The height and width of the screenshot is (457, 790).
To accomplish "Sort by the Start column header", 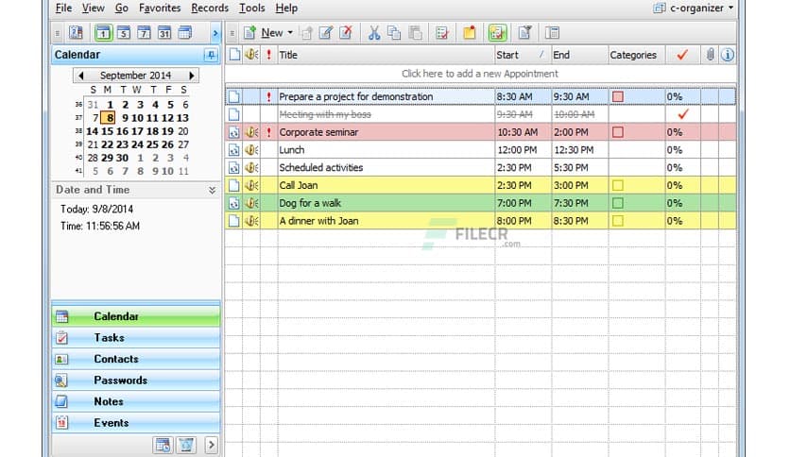I will point(522,55).
